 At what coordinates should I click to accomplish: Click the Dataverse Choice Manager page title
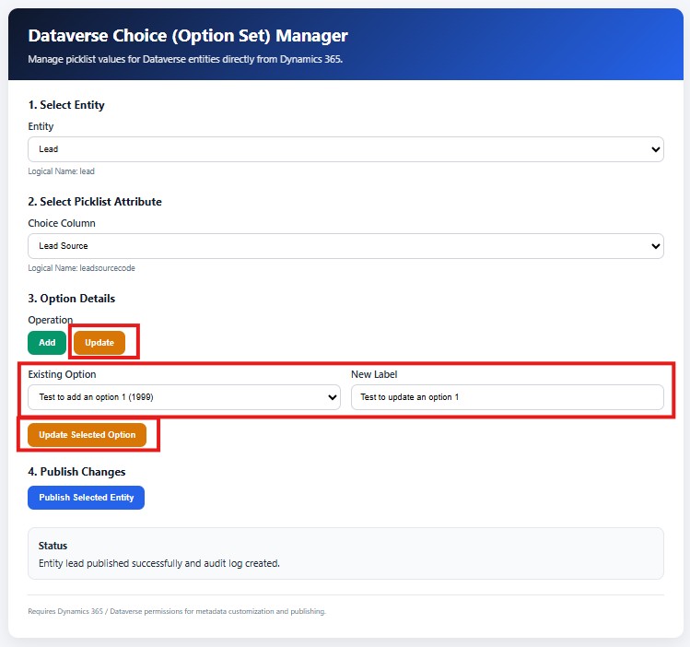188,36
